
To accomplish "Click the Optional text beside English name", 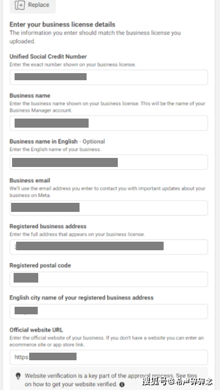I will pyautogui.click(x=94, y=142).
